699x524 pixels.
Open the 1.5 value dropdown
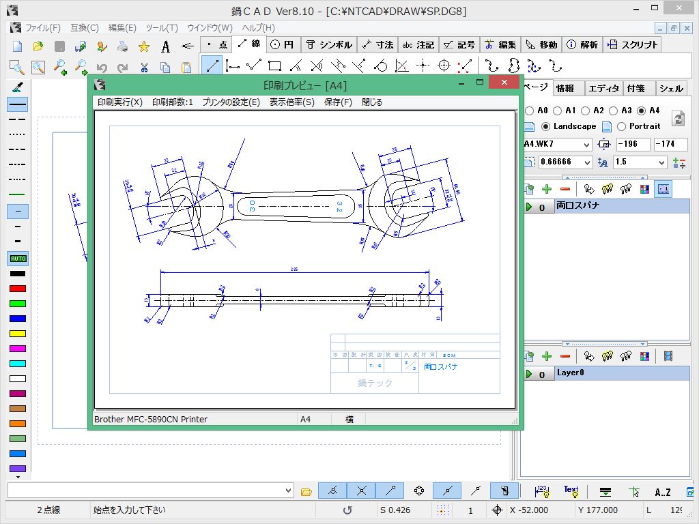(x=661, y=162)
